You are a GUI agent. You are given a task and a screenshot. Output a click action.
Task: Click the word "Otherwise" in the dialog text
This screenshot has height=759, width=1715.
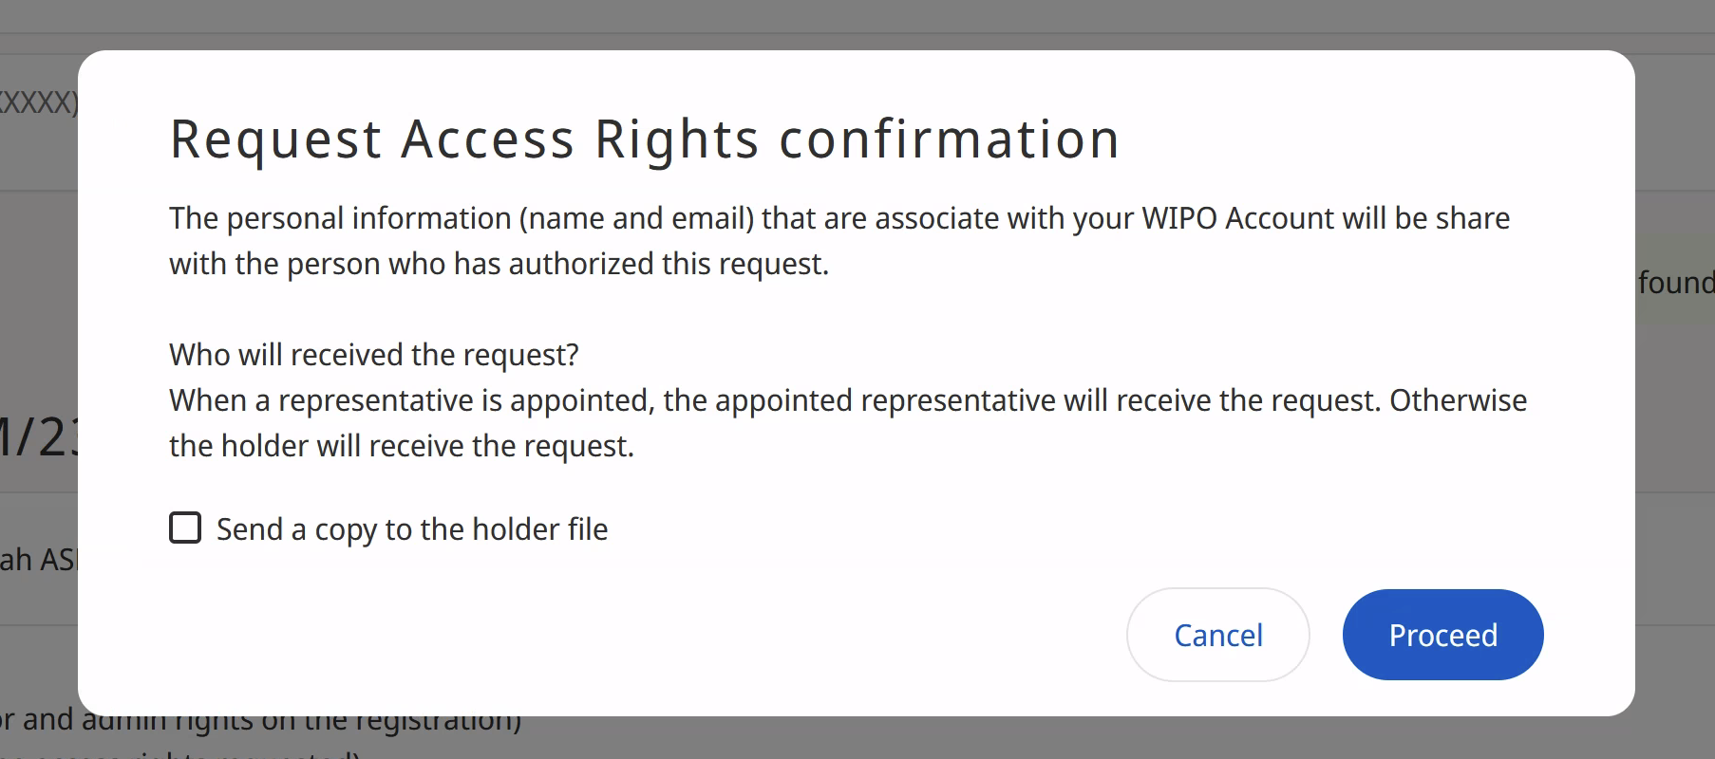point(1458,400)
